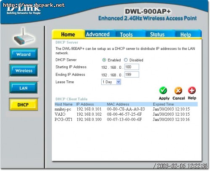This screenshot has height=171, width=210.
Task: Click the MAC Address column header
Action: tap(118, 104)
